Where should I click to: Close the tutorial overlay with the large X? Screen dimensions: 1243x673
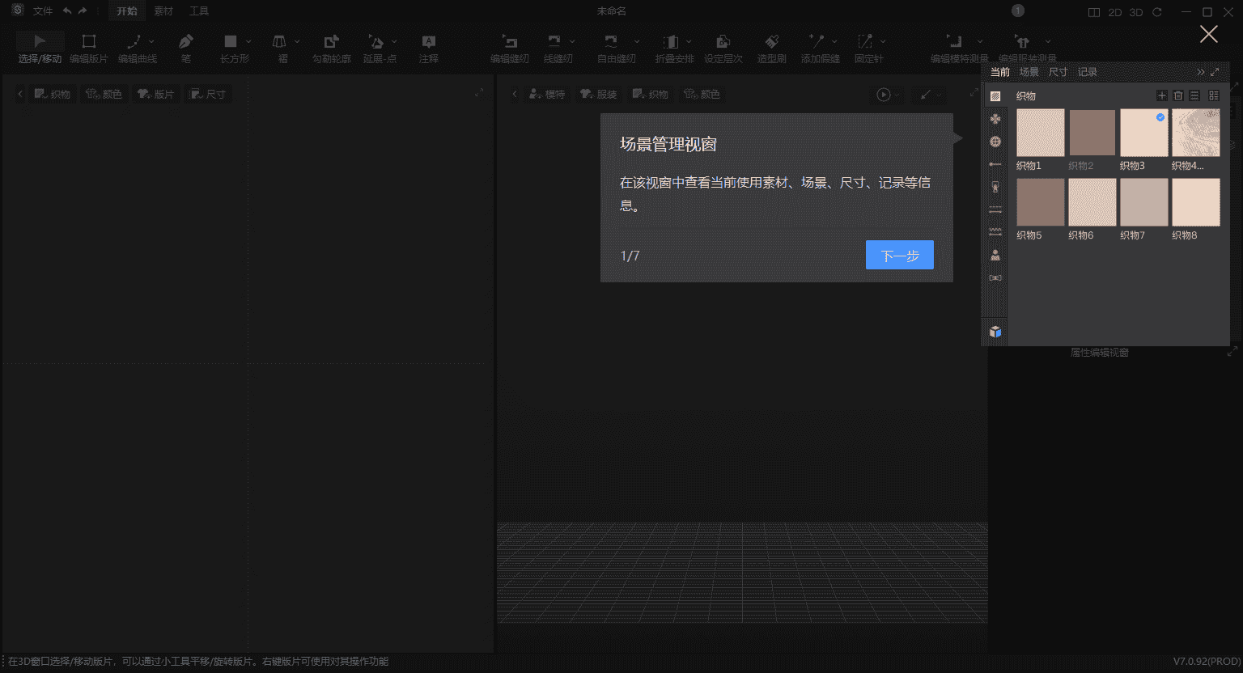pos(1208,34)
